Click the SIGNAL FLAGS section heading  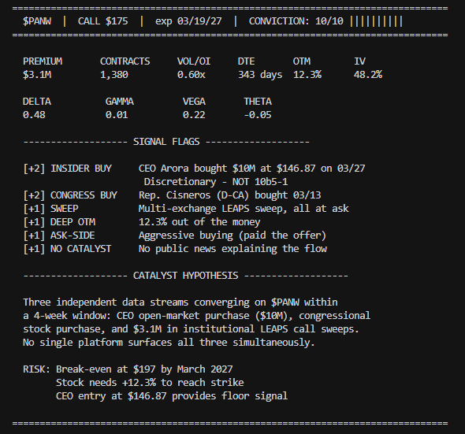tap(166, 142)
